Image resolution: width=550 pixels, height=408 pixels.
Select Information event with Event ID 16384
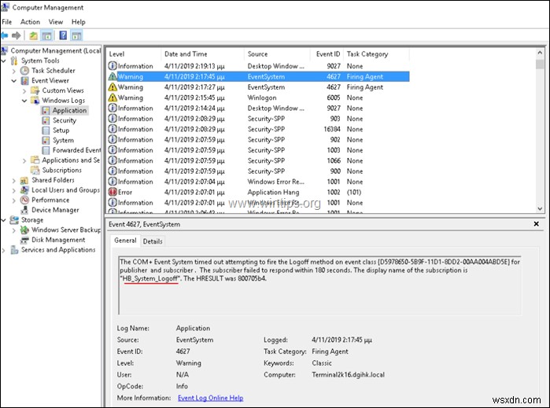tap(258, 129)
